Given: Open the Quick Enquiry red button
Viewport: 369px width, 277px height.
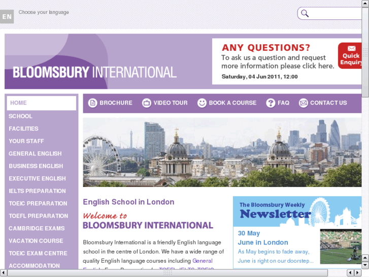Looking at the screenshot, I should 350,55.
